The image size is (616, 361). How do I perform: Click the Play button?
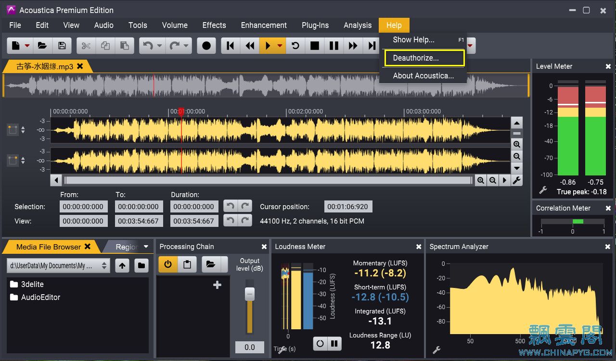tap(268, 46)
